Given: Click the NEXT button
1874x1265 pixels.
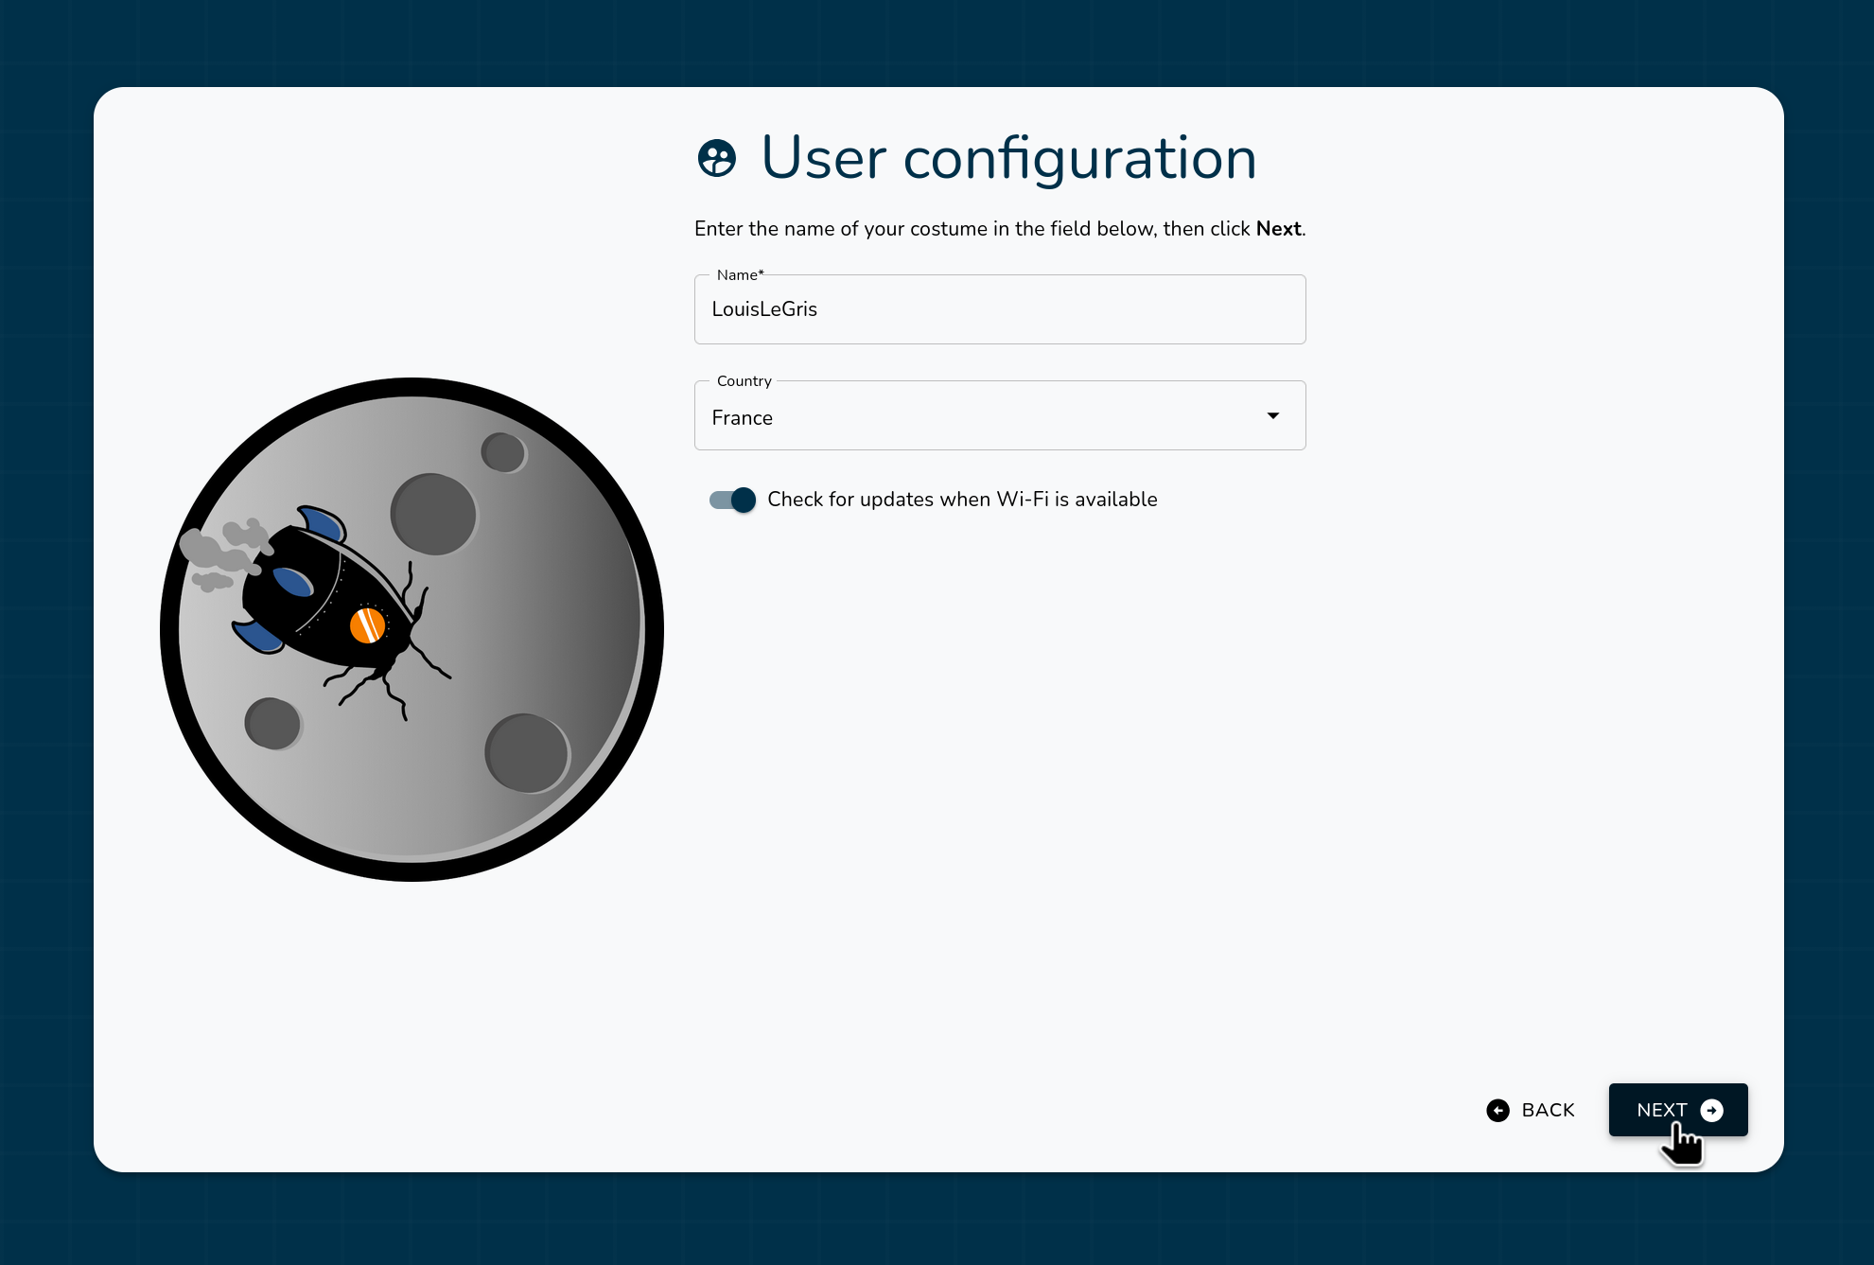Looking at the screenshot, I should (x=1677, y=1110).
